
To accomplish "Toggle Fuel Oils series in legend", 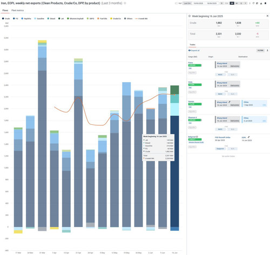I will 102,18.
